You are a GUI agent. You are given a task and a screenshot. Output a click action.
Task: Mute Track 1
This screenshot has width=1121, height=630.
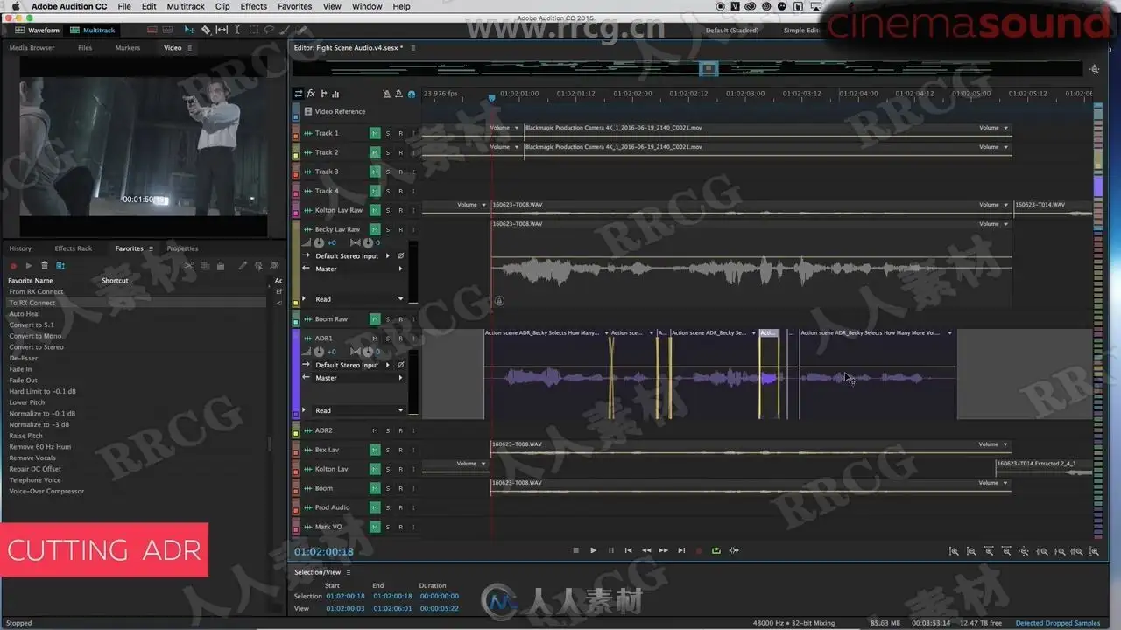[x=375, y=133]
